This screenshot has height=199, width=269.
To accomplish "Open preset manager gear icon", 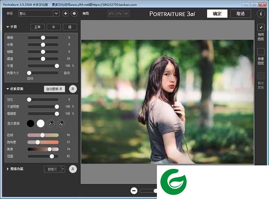I will (74, 13).
